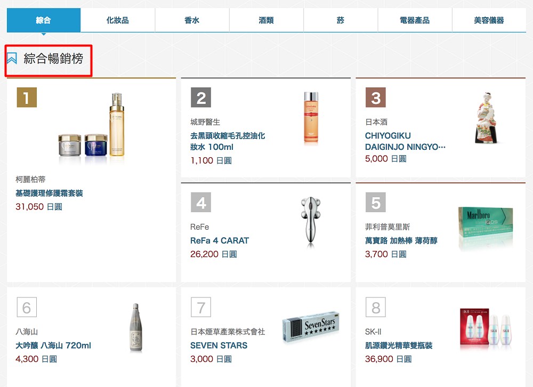
Task: Click the 綜合暢銷榜 heading text
Action: click(x=53, y=59)
